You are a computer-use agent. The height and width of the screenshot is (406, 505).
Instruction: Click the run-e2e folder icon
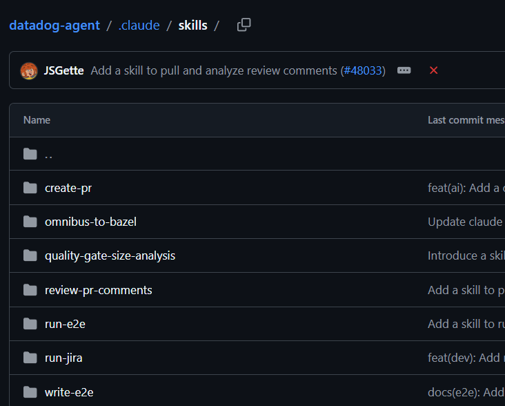[x=30, y=324]
